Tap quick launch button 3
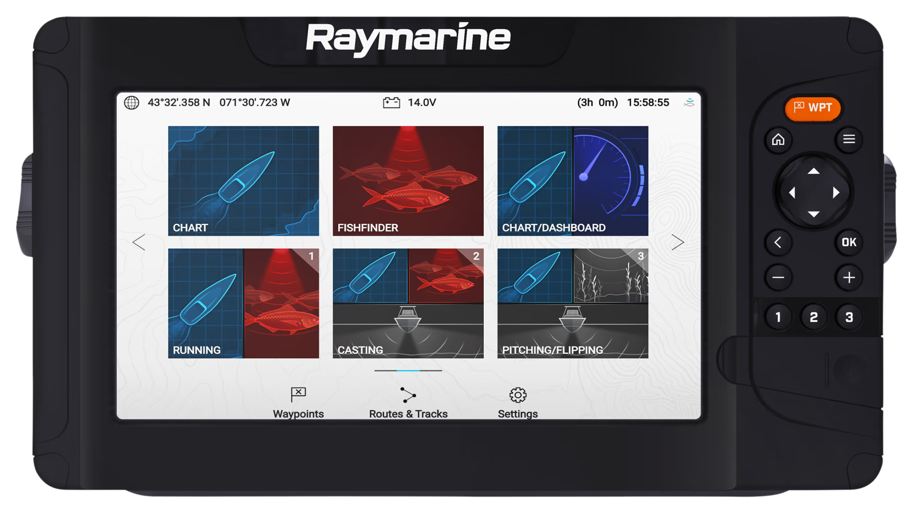 pyautogui.click(x=849, y=317)
